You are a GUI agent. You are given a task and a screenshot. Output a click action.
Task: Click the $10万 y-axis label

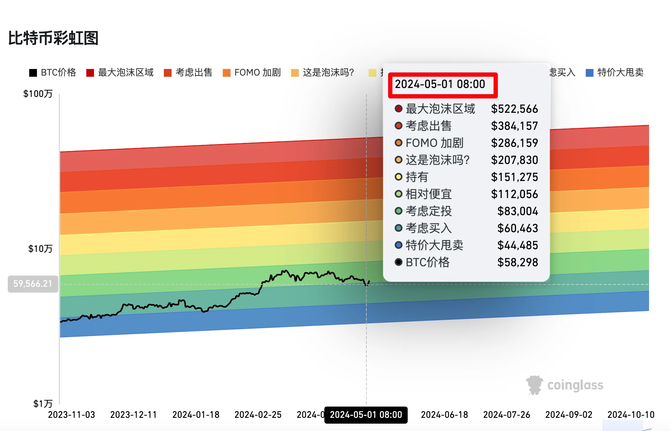(40, 249)
